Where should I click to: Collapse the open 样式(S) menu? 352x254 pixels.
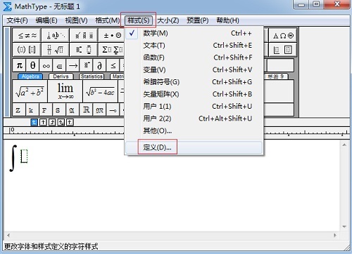[x=139, y=20]
